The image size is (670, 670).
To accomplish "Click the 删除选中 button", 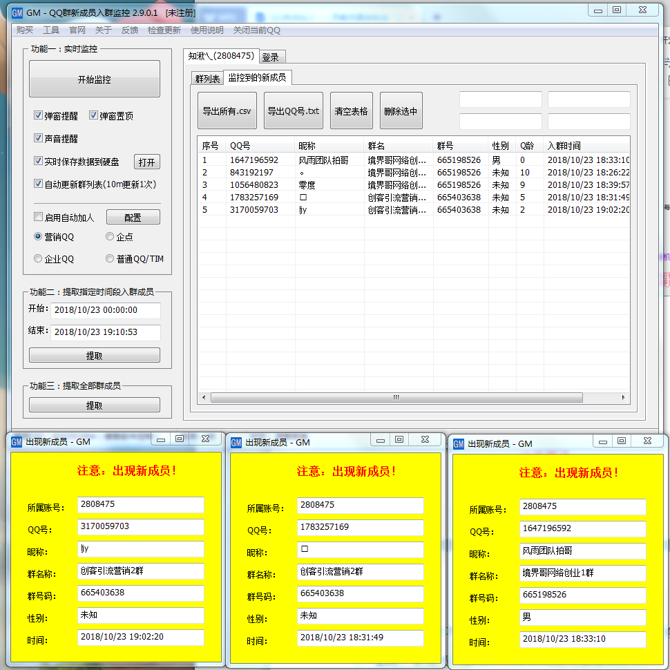I will [401, 111].
